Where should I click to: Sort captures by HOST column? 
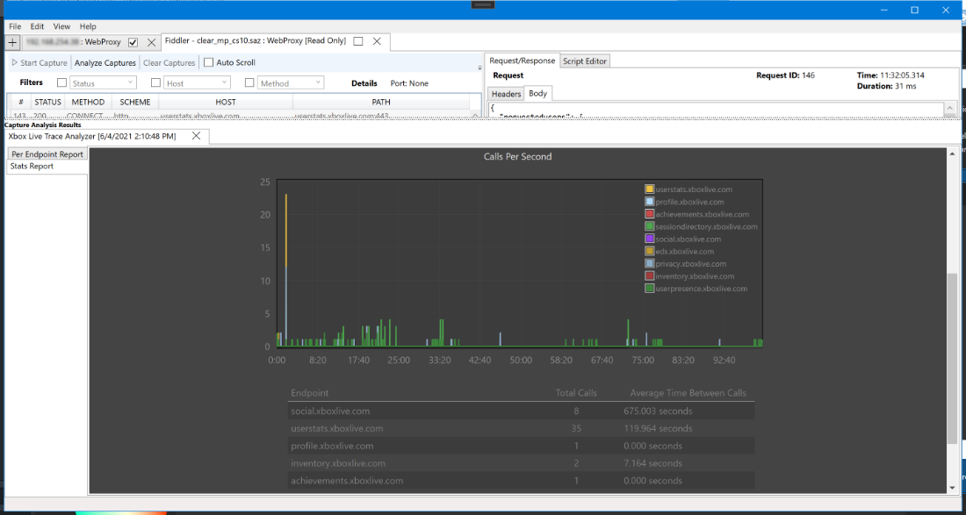click(x=226, y=102)
